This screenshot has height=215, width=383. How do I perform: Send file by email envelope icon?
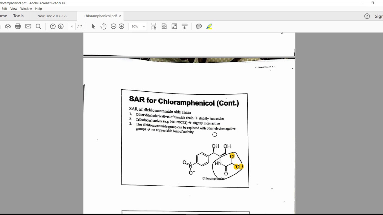click(28, 26)
